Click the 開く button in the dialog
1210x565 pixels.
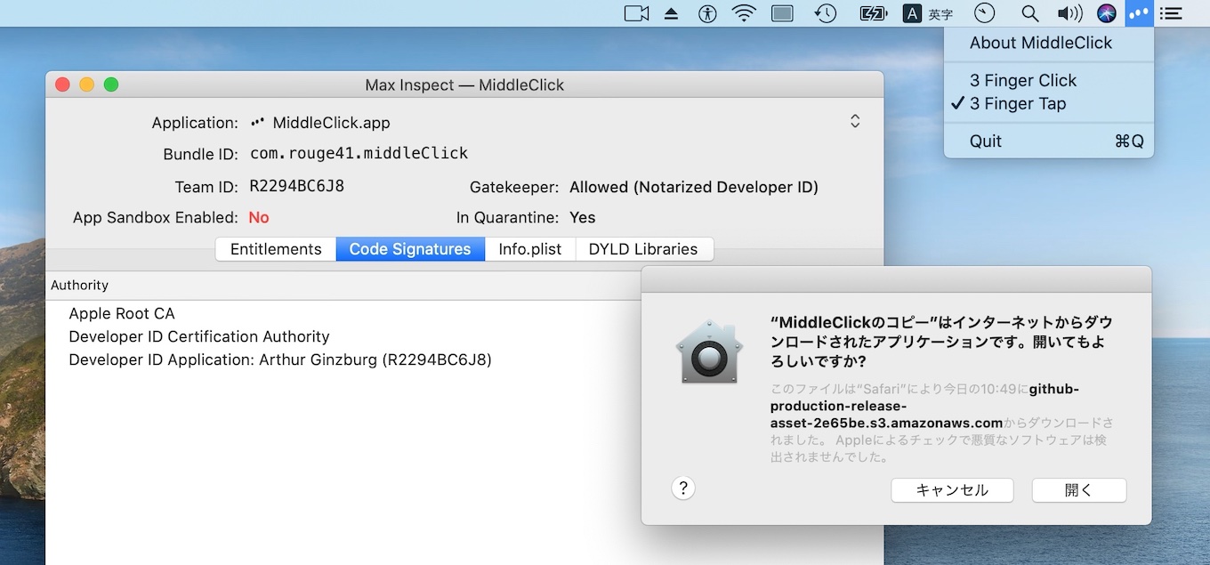click(1078, 489)
